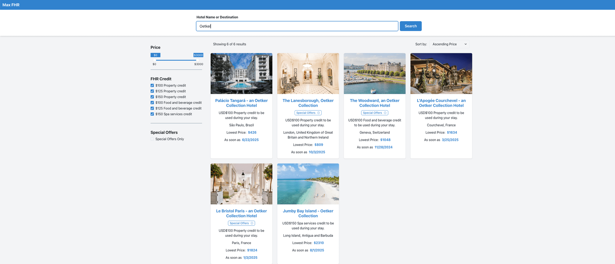
Task: Uncheck the $125 Property credit filter
Action: [x=152, y=91]
